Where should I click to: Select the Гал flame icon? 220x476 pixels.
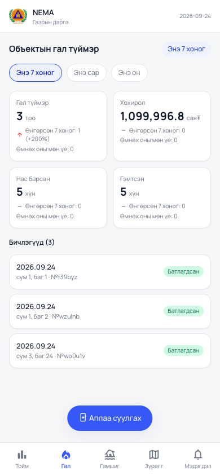(x=66, y=455)
